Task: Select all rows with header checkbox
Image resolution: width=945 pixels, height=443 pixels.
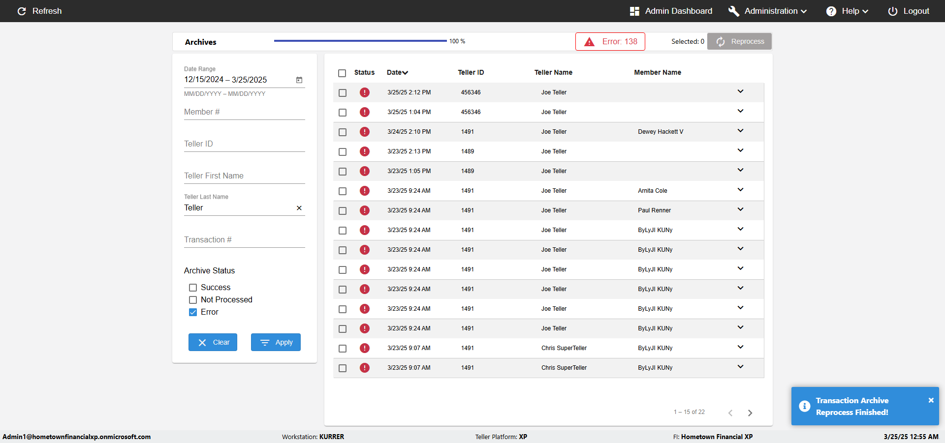Action: point(342,73)
